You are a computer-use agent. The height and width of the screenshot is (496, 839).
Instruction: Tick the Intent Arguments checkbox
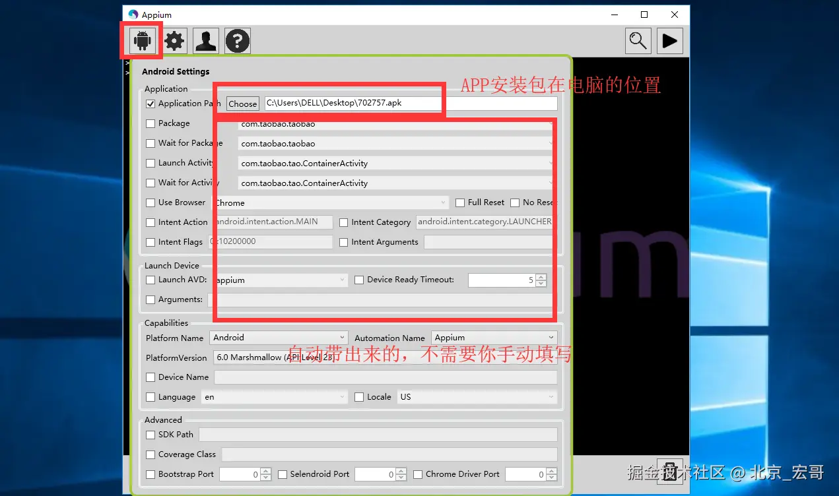[344, 242]
